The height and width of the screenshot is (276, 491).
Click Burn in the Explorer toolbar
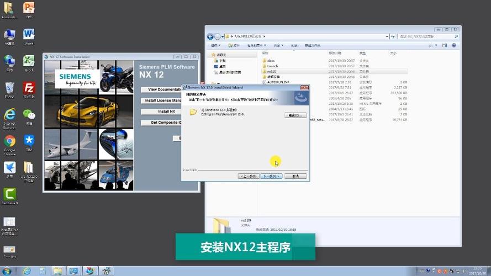[x=294, y=46]
